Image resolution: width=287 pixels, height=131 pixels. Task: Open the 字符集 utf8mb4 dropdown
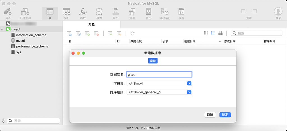click(189, 84)
